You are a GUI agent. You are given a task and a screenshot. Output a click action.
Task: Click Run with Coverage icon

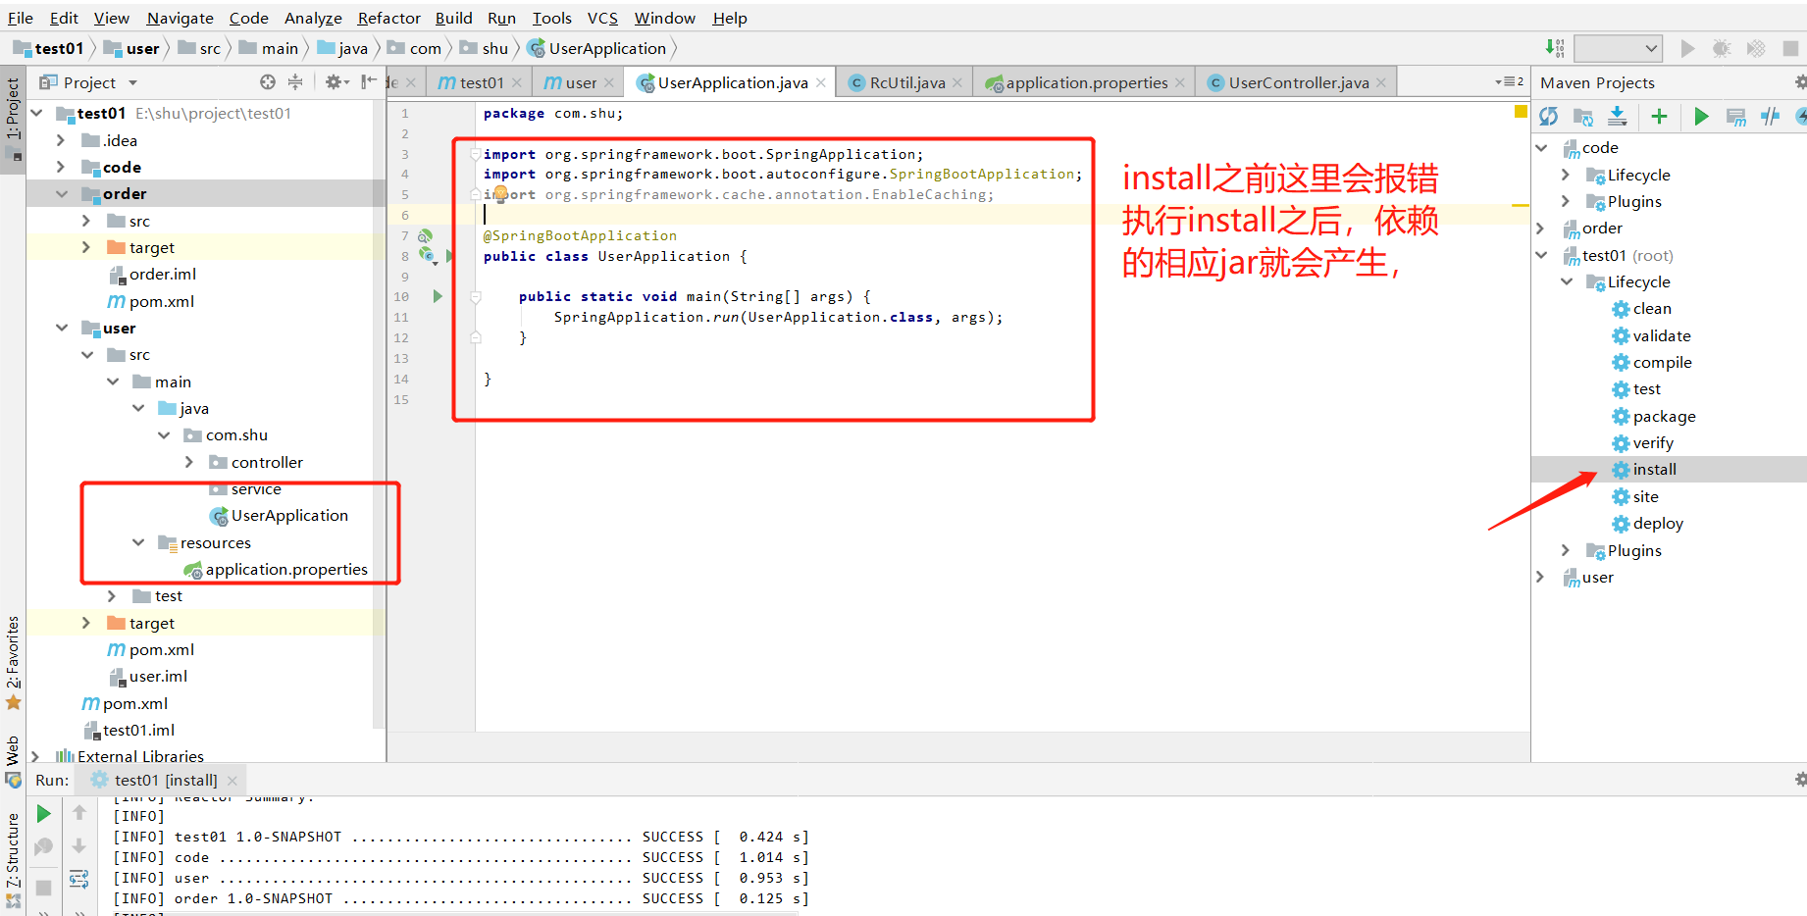pyautogui.click(x=1756, y=48)
